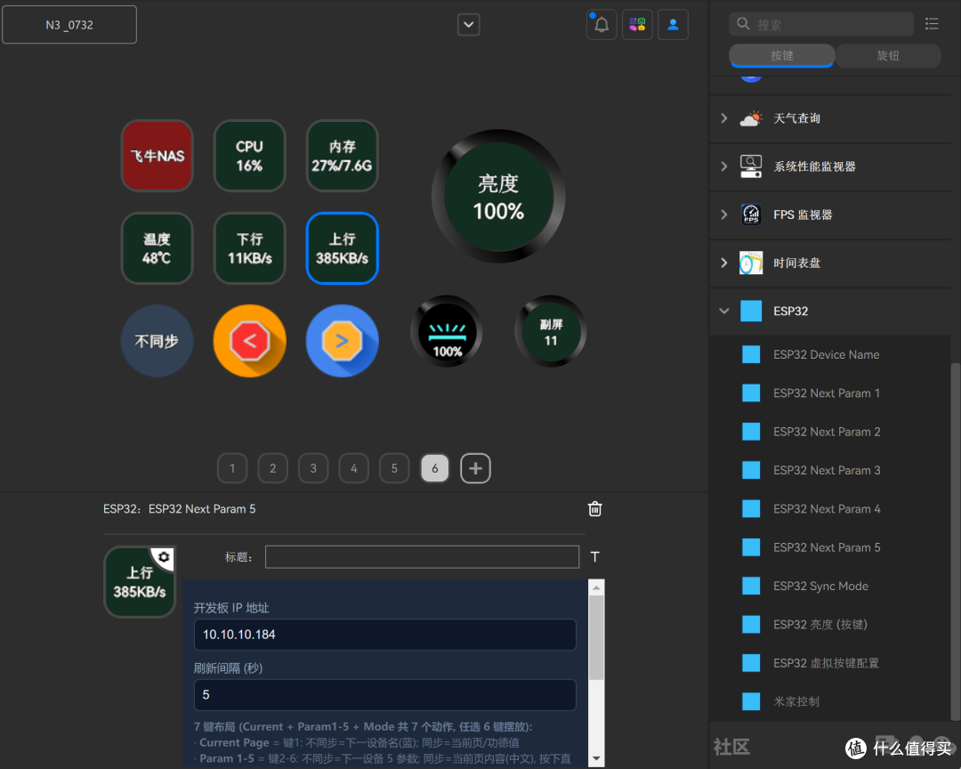Select the 温度 48℃ key
The height and width of the screenshot is (769, 961).
point(157,248)
